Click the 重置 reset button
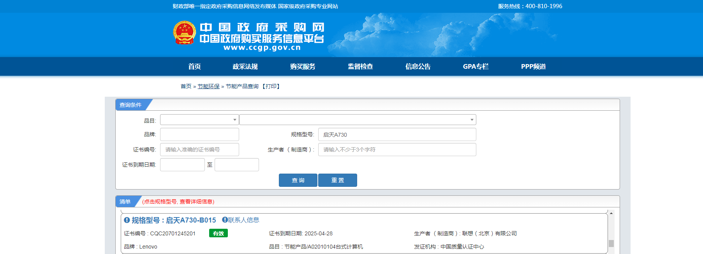 338,180
